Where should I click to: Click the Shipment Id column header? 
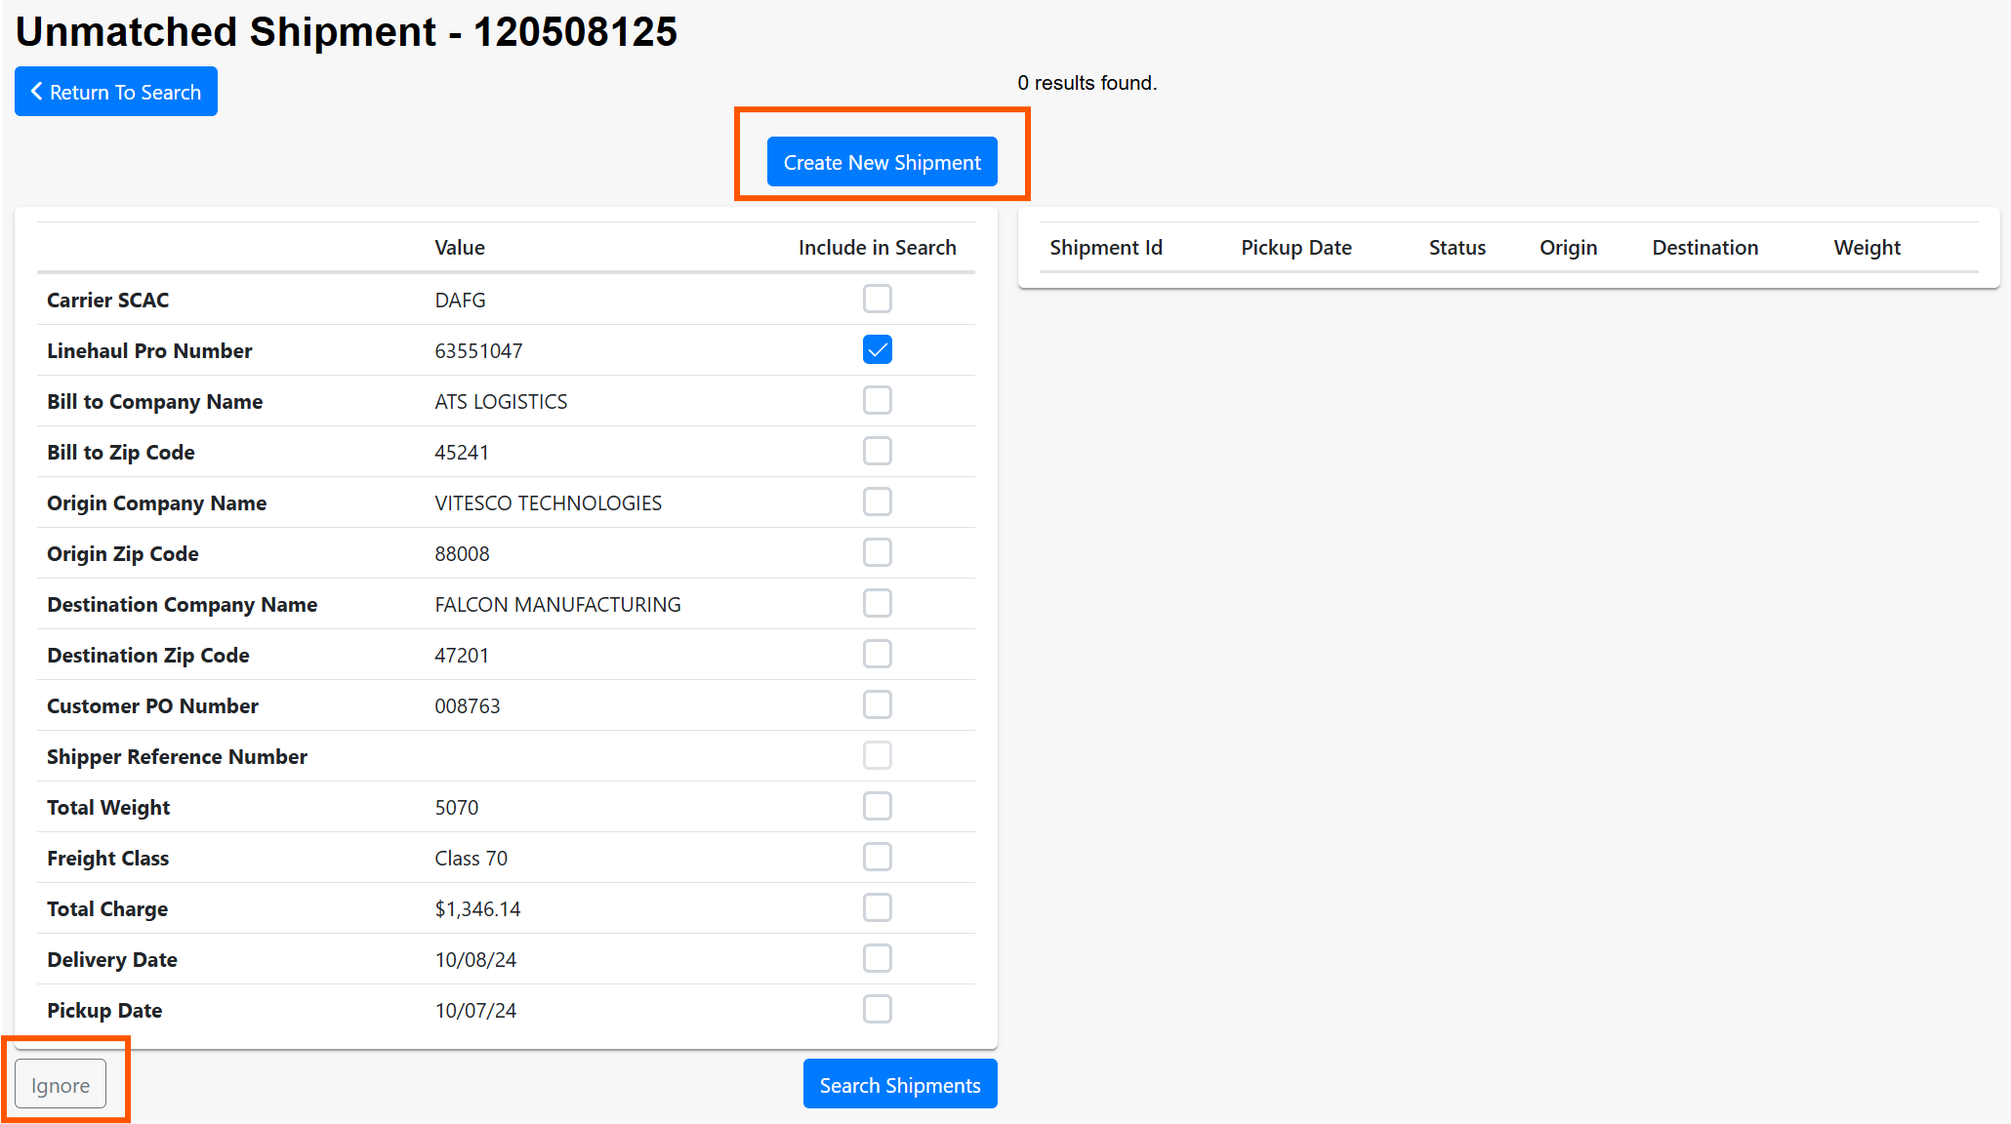[1105, 248]
